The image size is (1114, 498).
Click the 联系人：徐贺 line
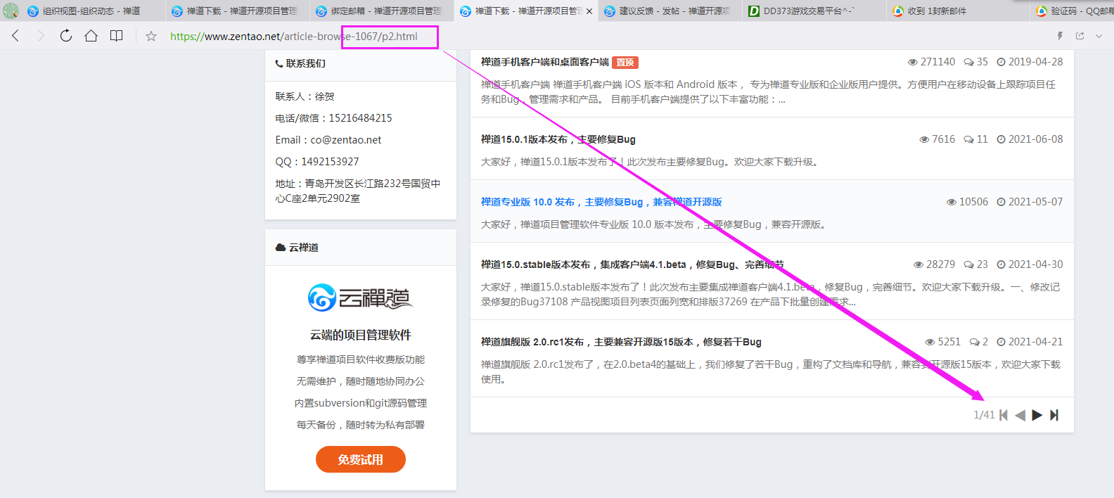pyautogui.click(x=305, y=96)
